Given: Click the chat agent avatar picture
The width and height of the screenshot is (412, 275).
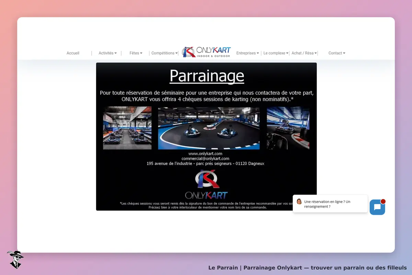Looking at the screenshot, I should click(299, 201).
